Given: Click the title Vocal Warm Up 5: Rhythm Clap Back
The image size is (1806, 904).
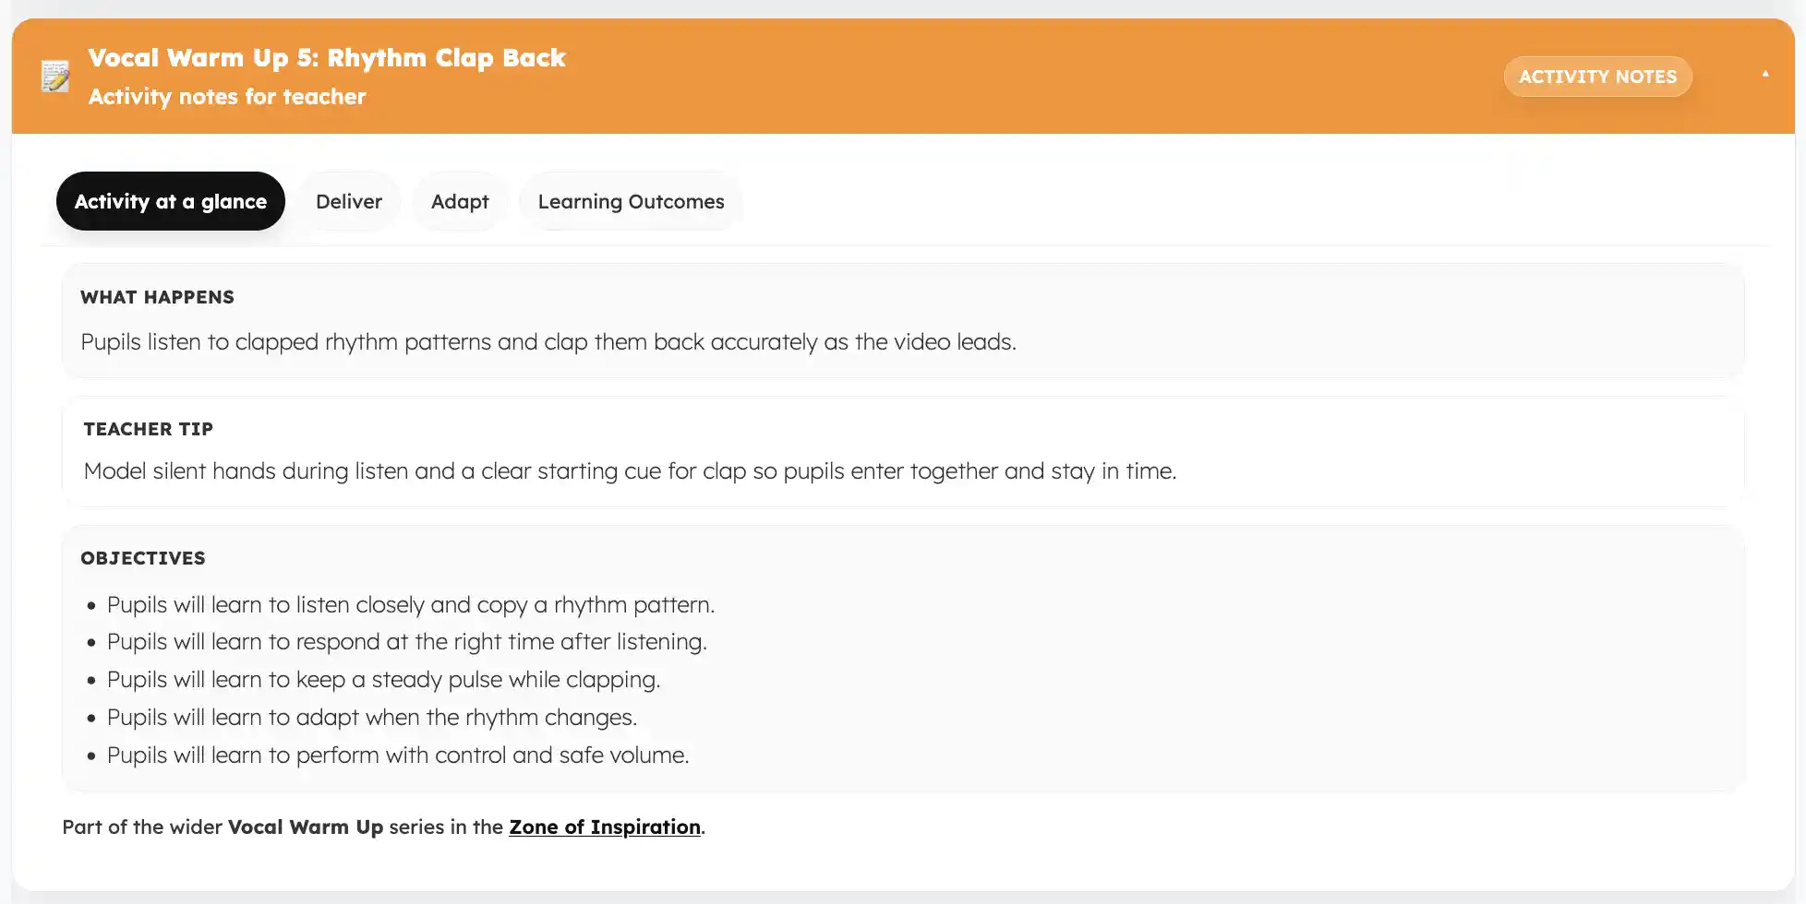Looking at the screenshot, I should pyautogui.click(x=327, y=57).
